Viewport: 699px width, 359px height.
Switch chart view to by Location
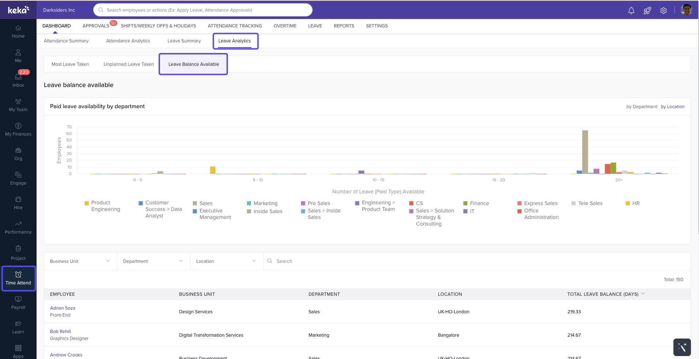[672, 107]
